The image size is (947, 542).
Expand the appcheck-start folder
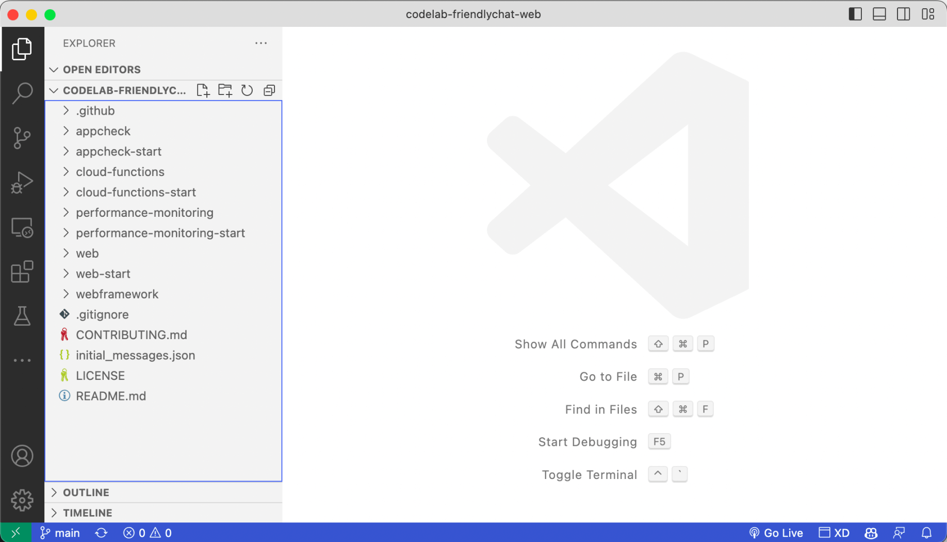(x=164, y=152)
